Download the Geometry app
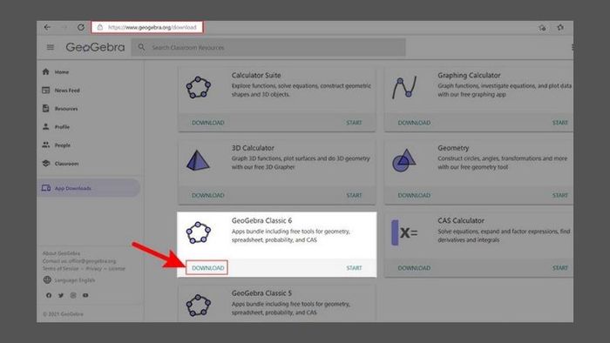 (x=414, y=195)
